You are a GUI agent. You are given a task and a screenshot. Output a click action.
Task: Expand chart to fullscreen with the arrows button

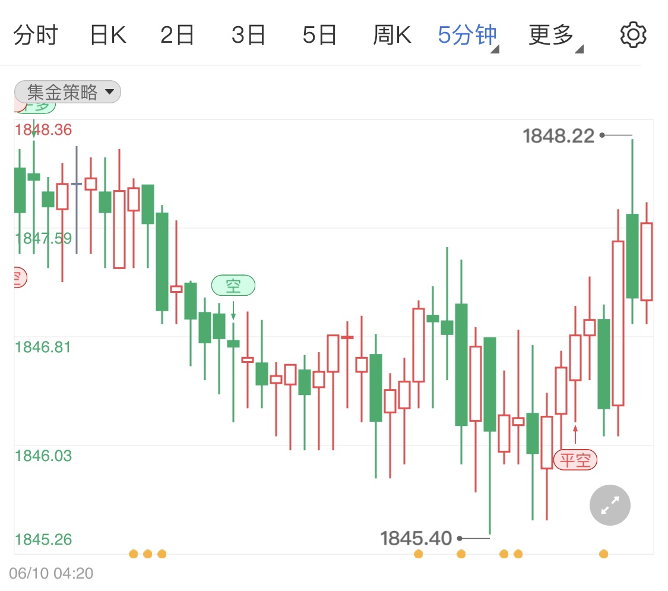coord(610,505)
